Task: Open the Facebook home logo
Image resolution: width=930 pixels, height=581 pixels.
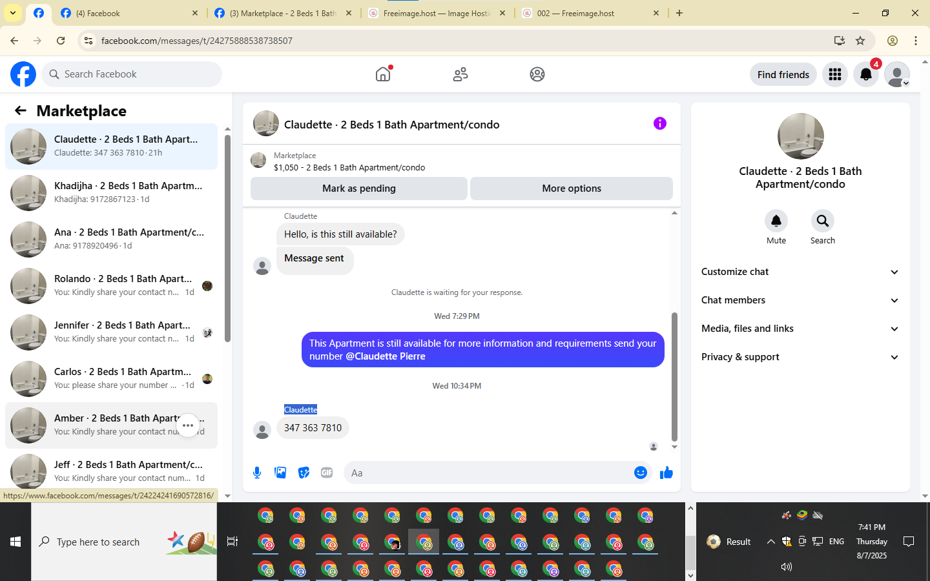Action: (23, 74)
